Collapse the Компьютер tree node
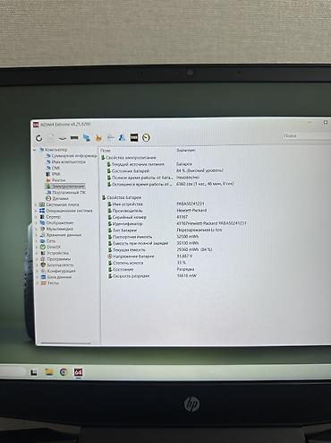Image resolution: width=331 pixels, height=443 pixels. coord(35,150)
